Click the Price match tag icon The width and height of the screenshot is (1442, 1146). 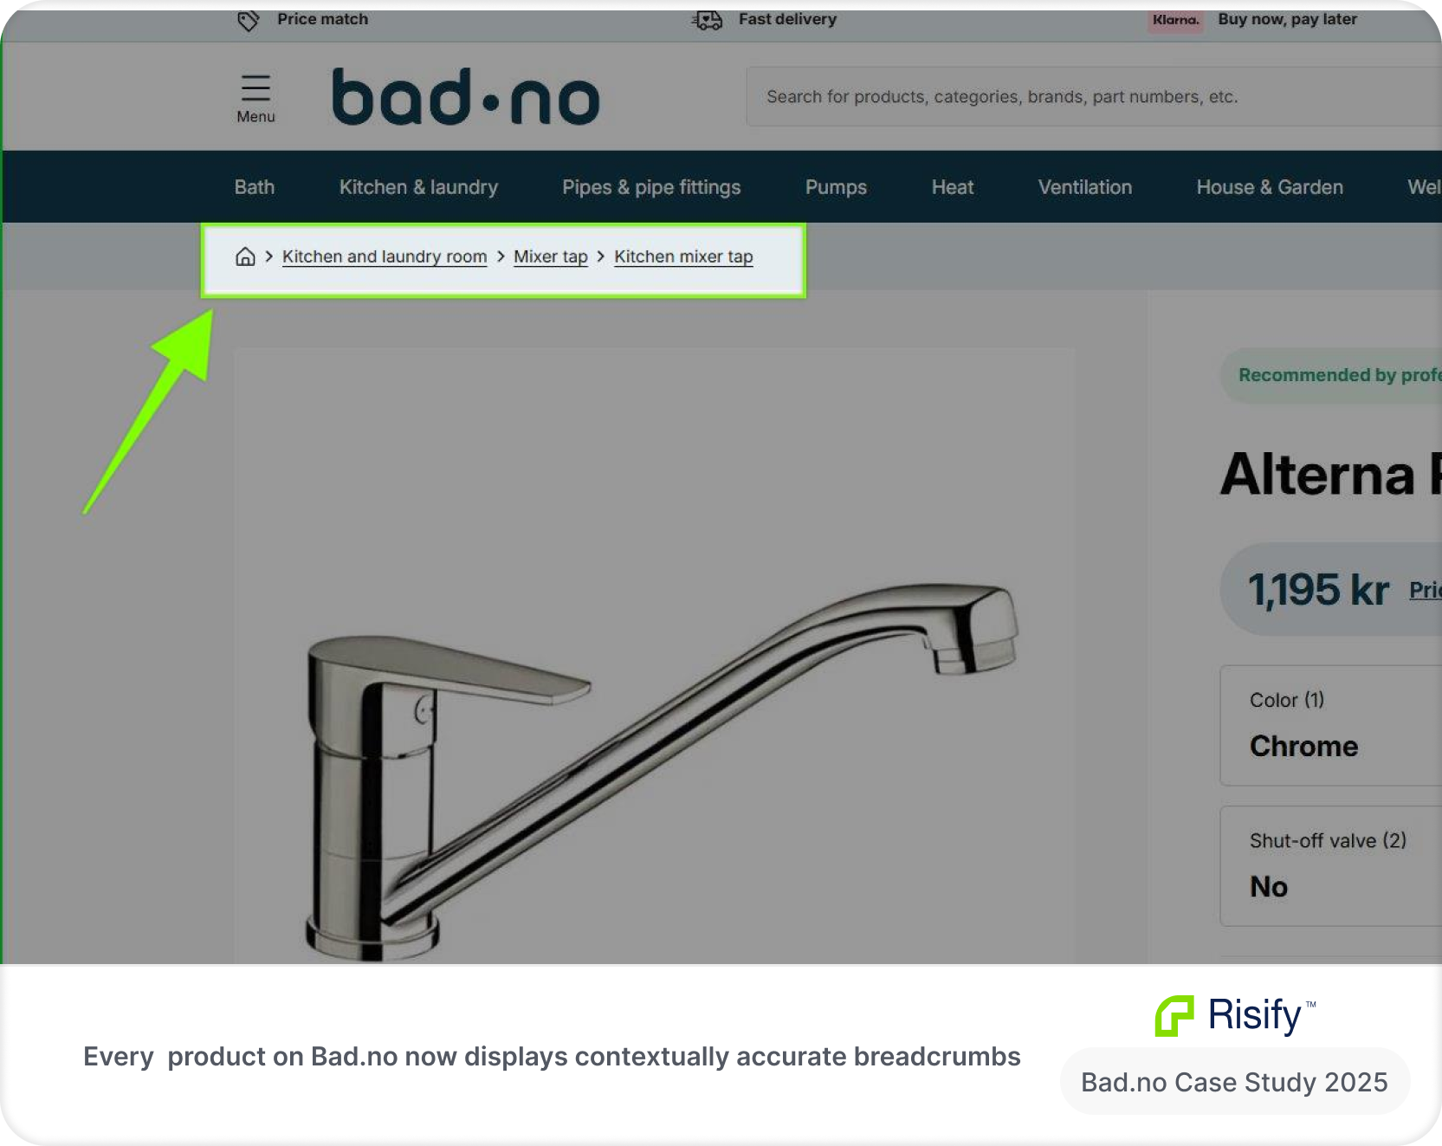click(x=249, y=20)
